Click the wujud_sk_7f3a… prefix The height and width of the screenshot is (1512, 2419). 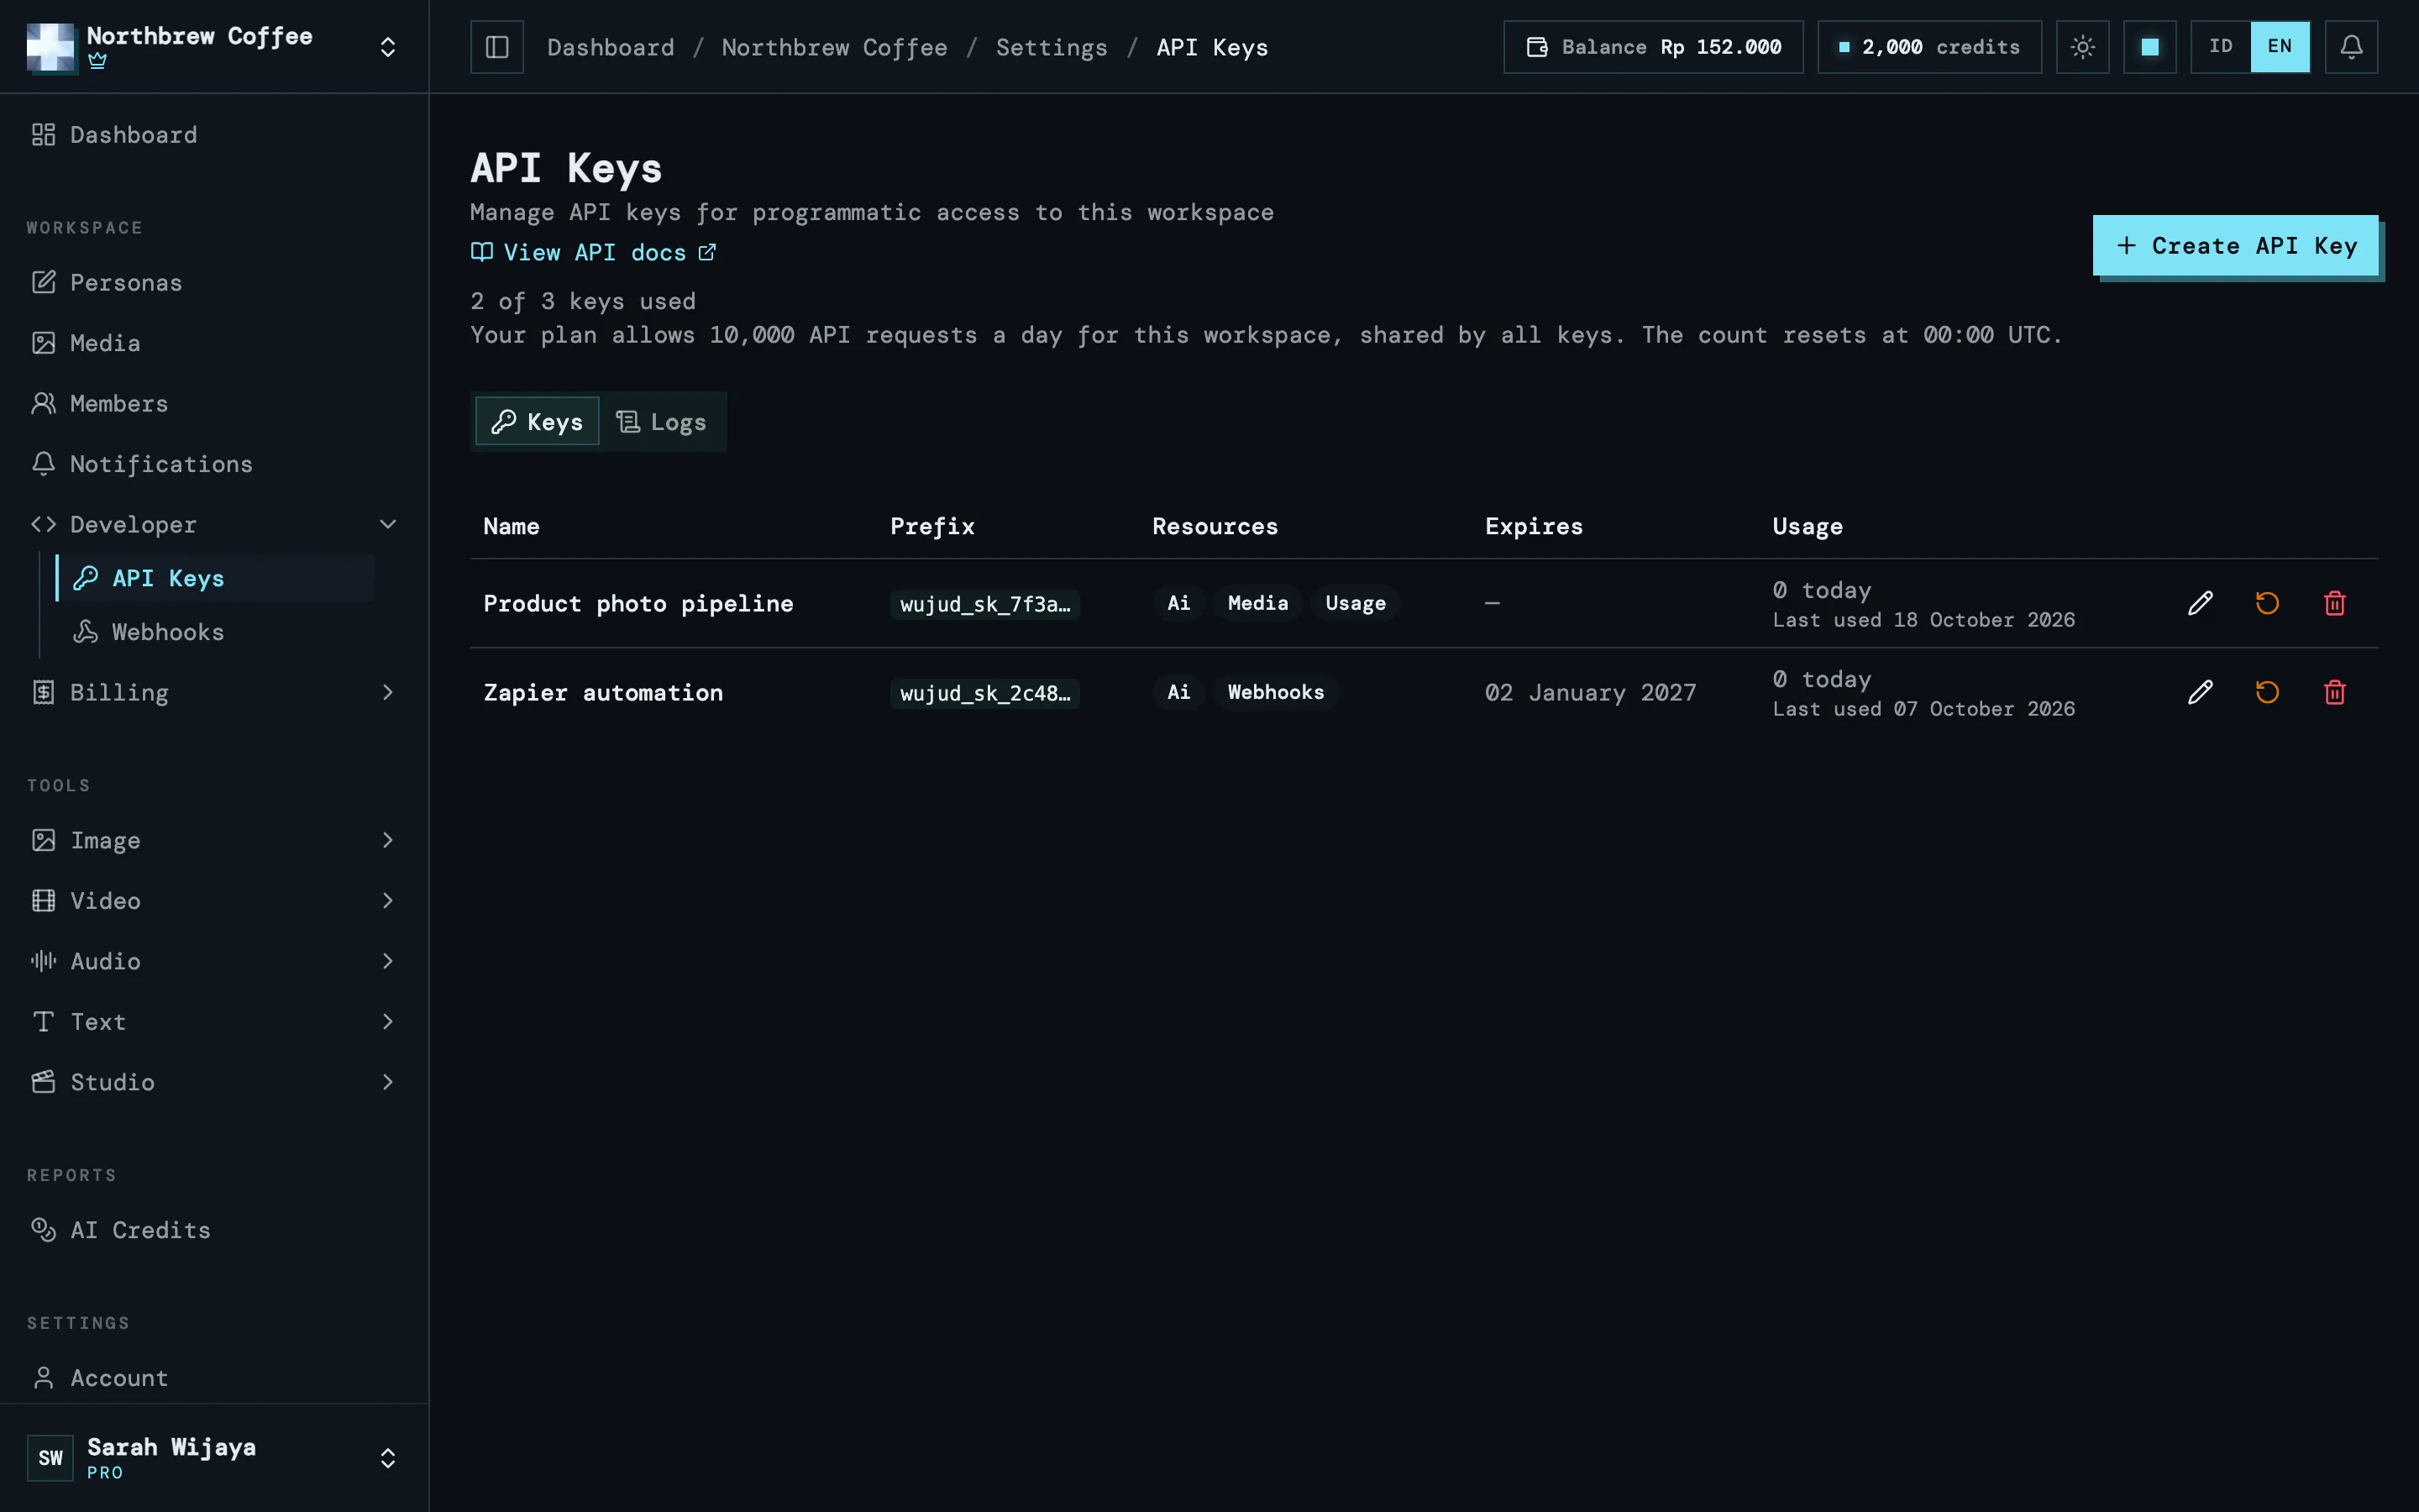click(984, 604)
